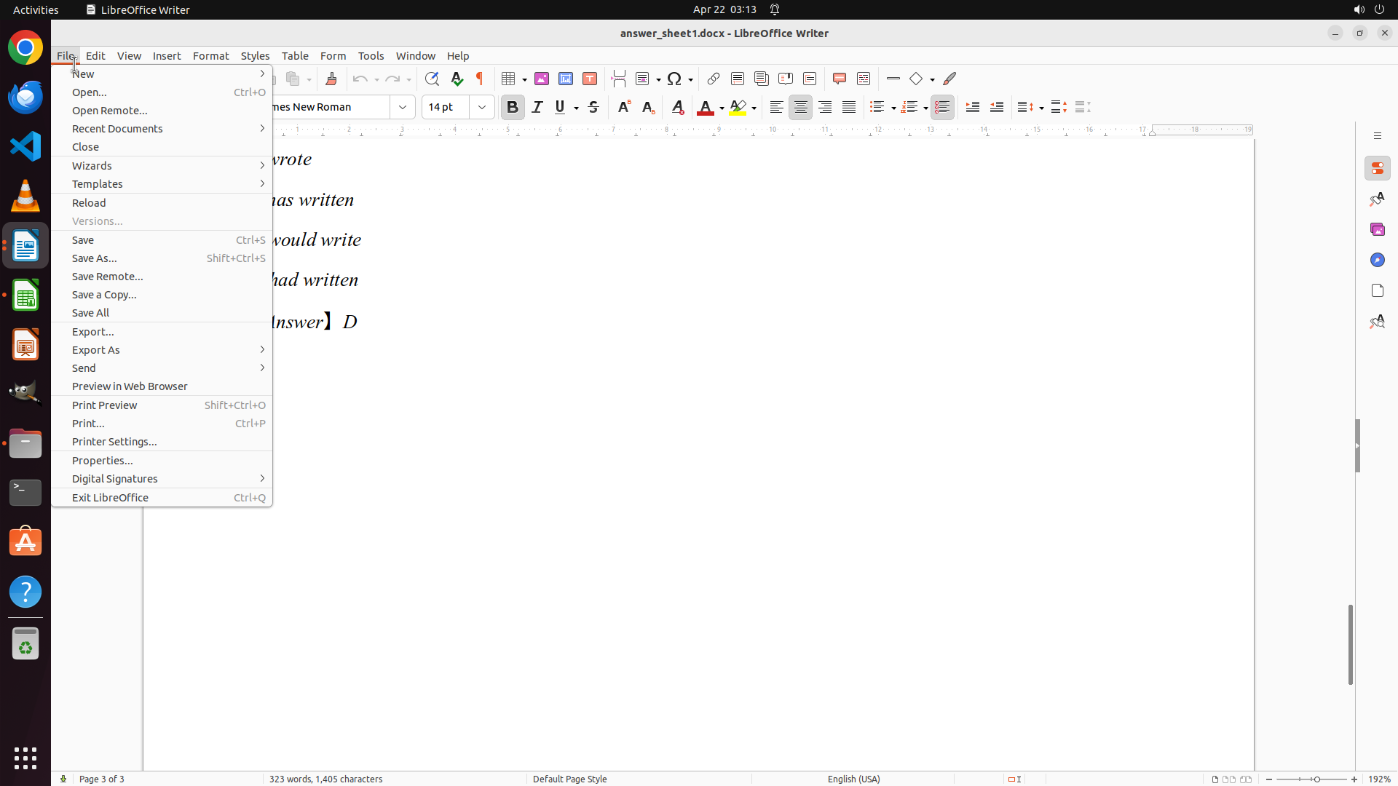Open the sidebar Gallery panel icon

tap(1377, 229)
